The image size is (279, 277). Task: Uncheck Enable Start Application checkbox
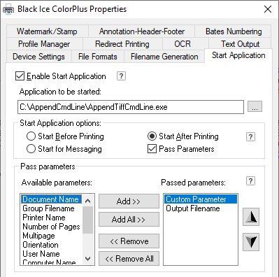click(x=20, y=76)
